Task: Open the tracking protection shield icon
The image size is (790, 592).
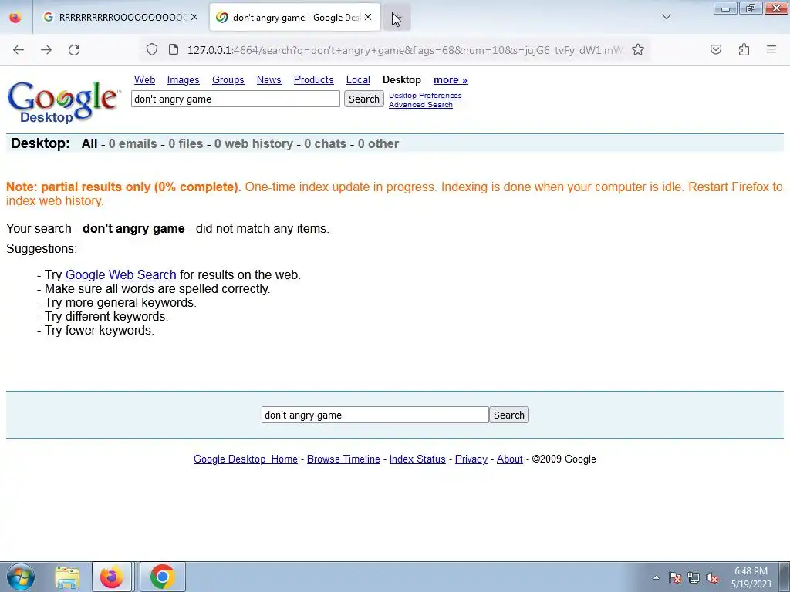Action: tap(152, 49)
